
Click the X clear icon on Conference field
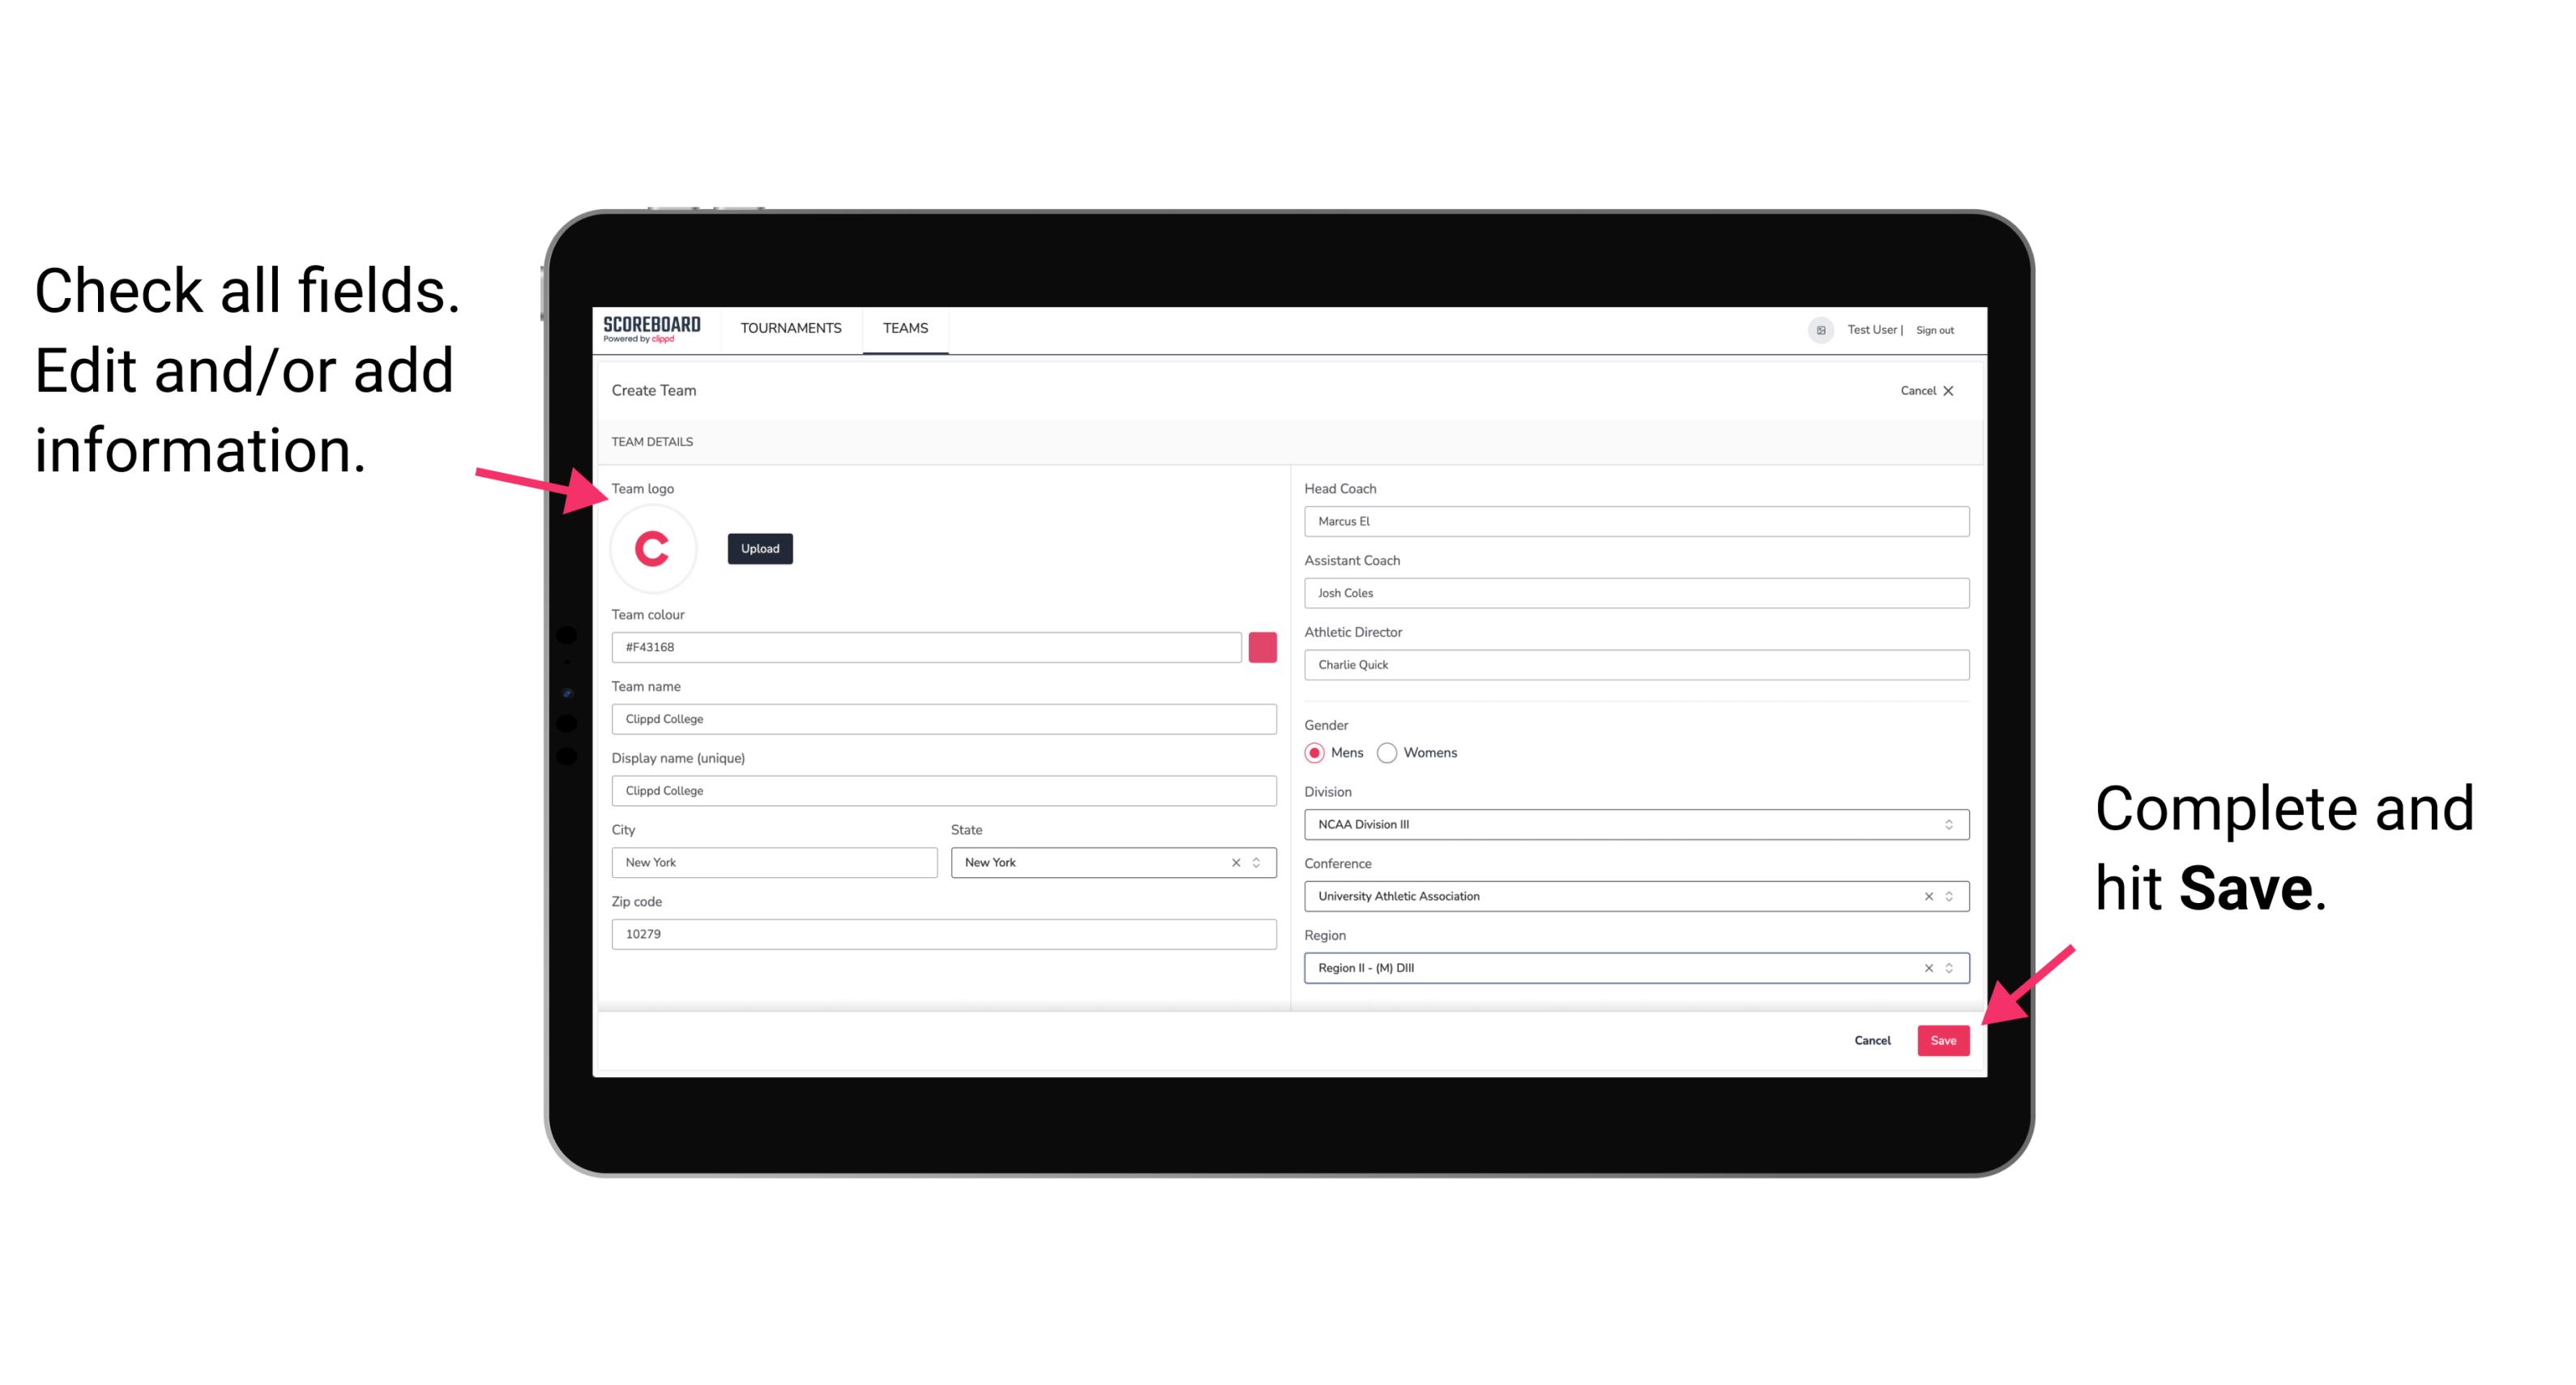[x=1925, y=896]
